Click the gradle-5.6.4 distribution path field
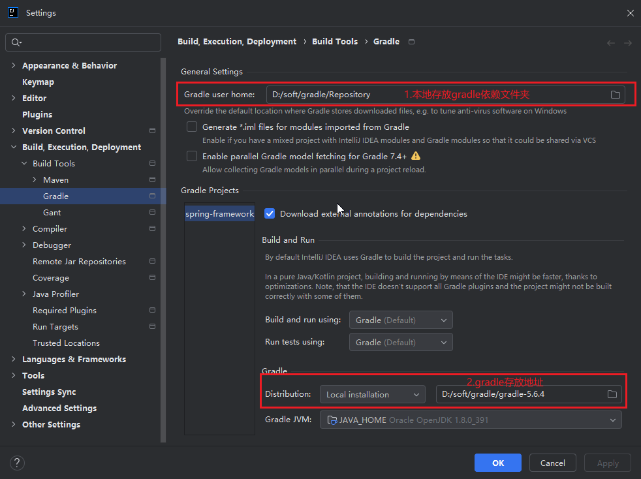 click(529, 394)
